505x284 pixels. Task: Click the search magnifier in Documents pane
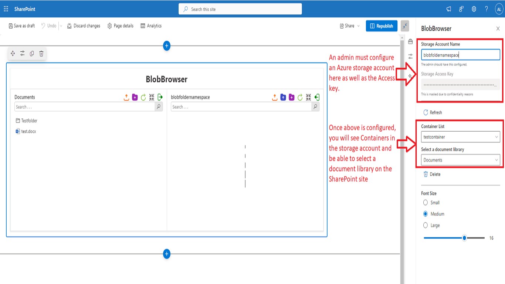pyautogui.click(x=159, y=107)
